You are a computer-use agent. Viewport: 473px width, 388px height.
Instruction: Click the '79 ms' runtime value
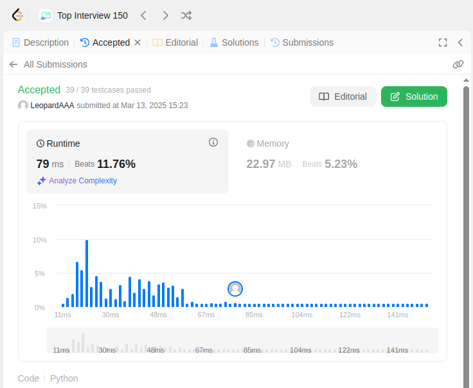point(50,164)
